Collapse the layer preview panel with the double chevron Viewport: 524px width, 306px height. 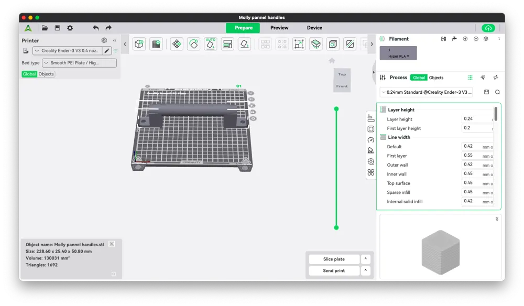pyautogui.click(x=497, y=219)
